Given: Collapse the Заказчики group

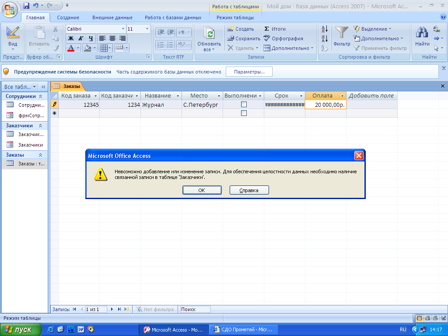Looking at the screenshot, I should (x=41, y=126).
